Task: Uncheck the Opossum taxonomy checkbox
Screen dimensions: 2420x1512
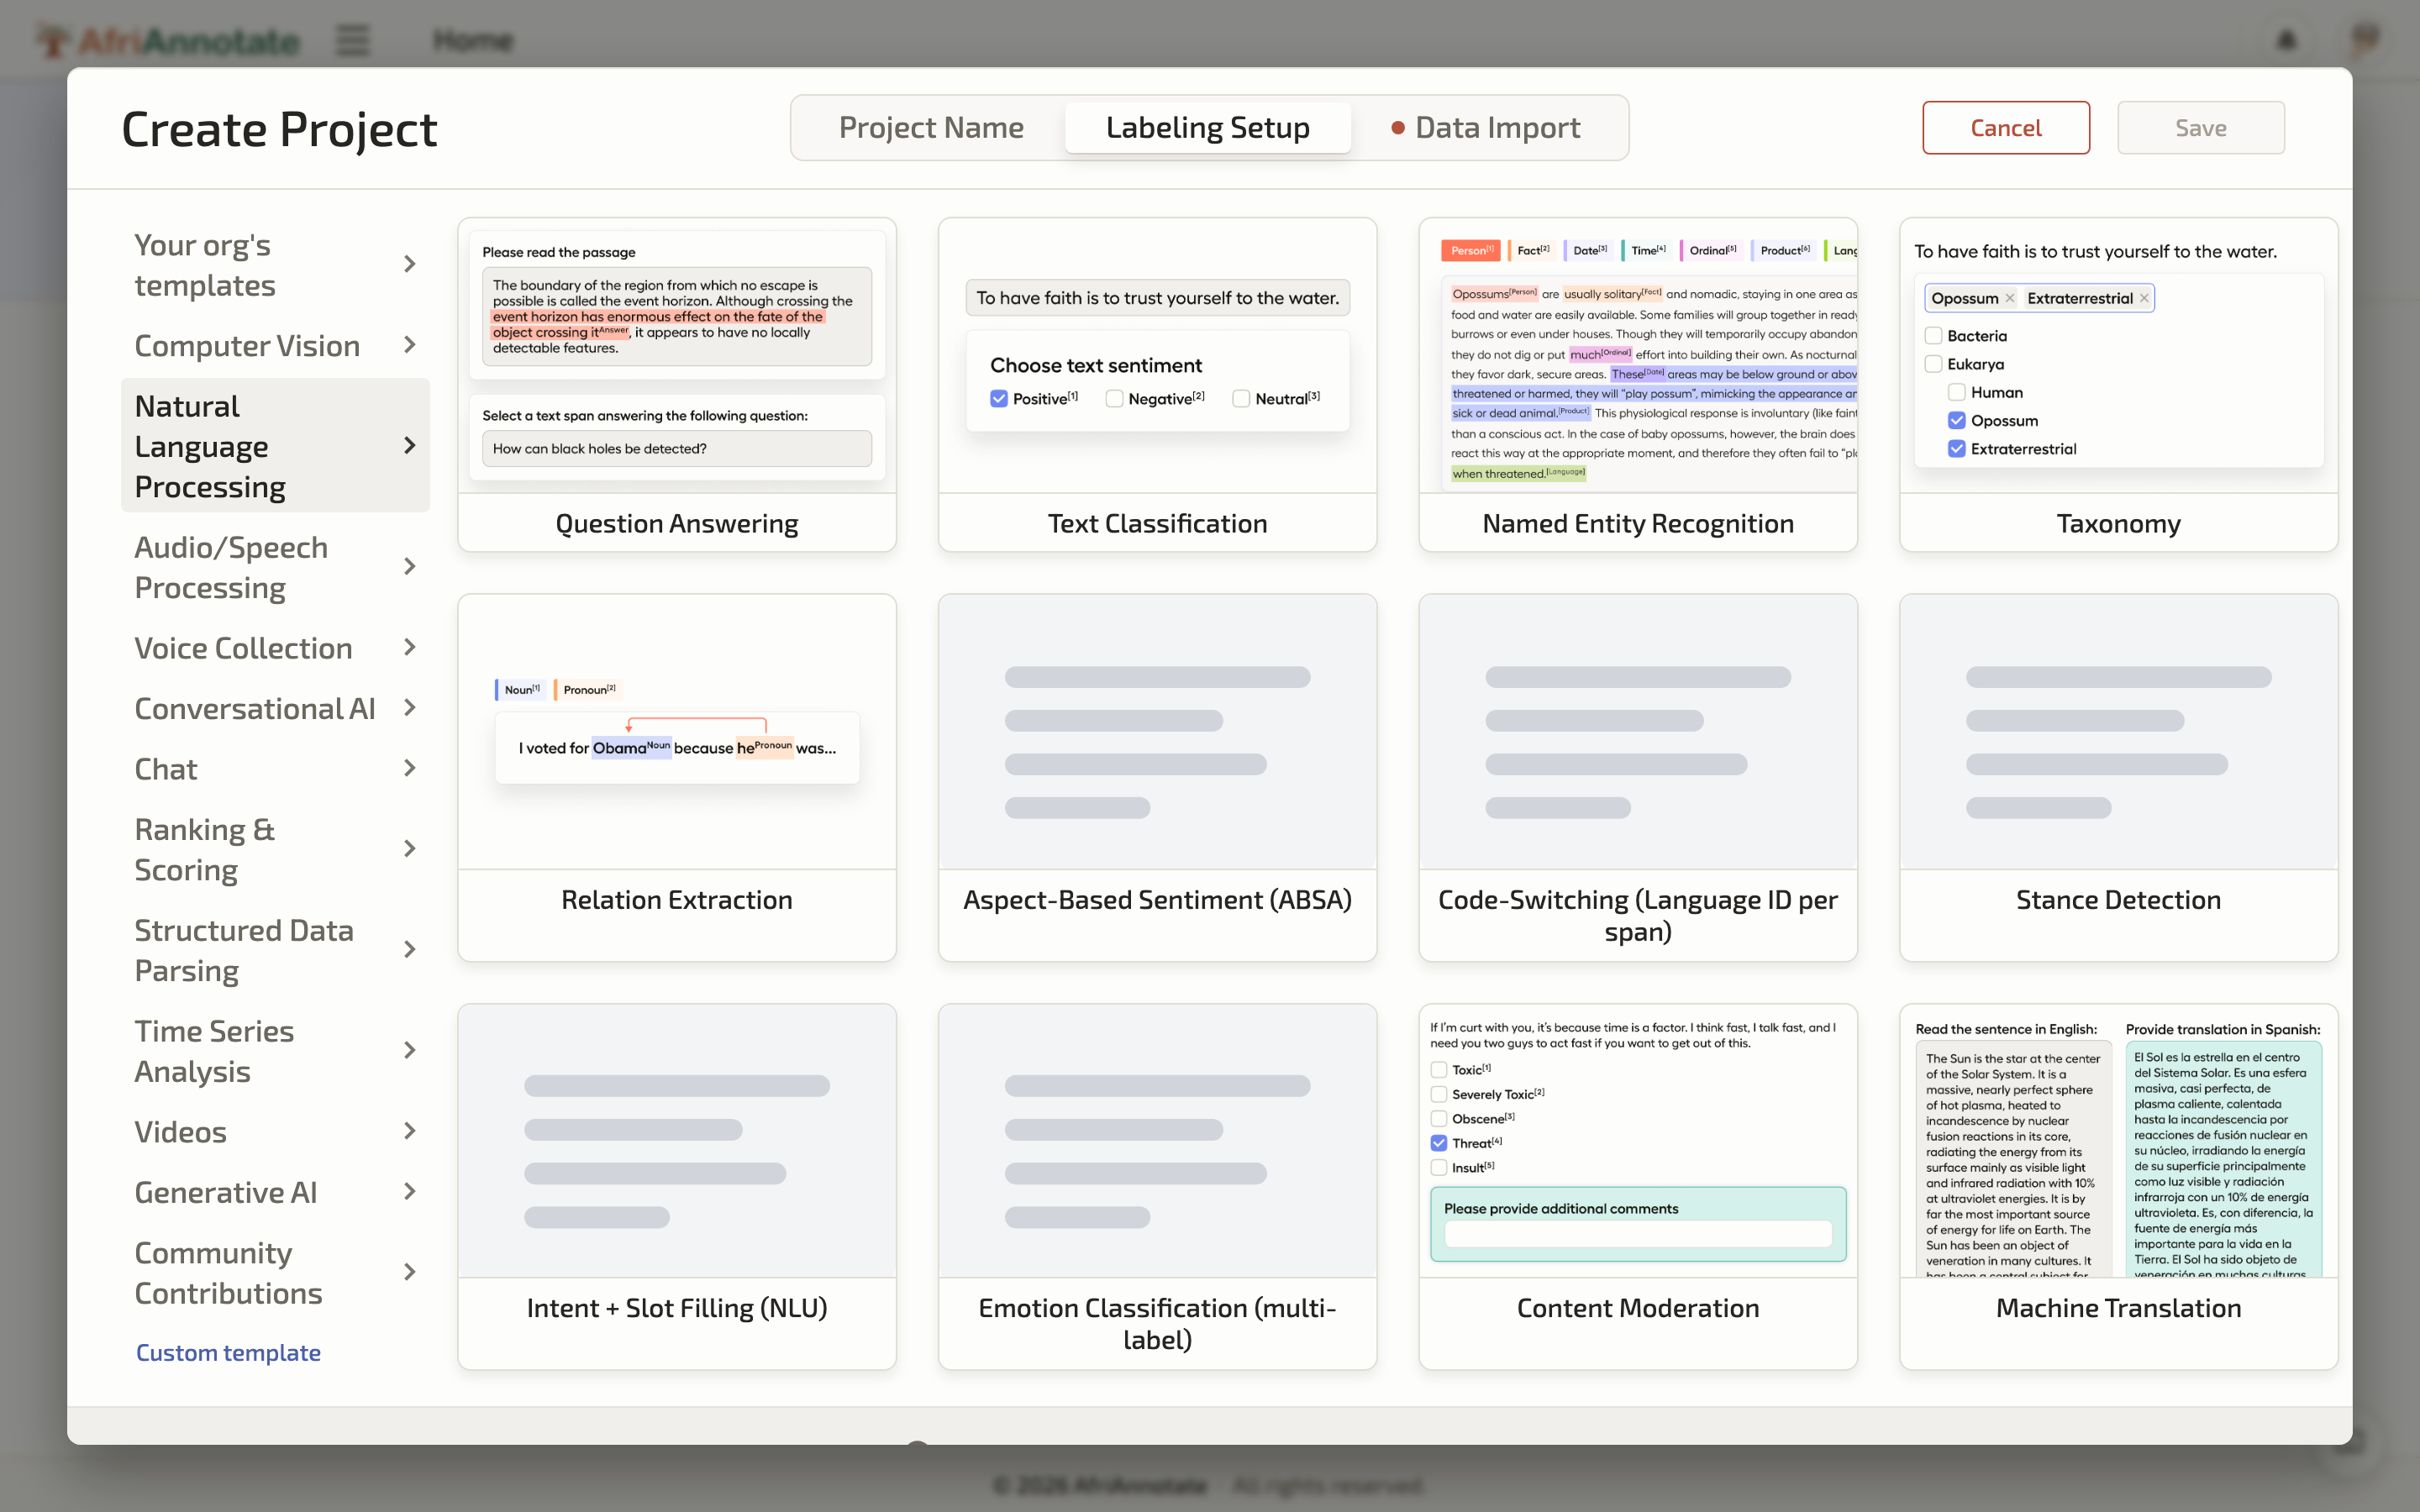Action: point(1957,420)
